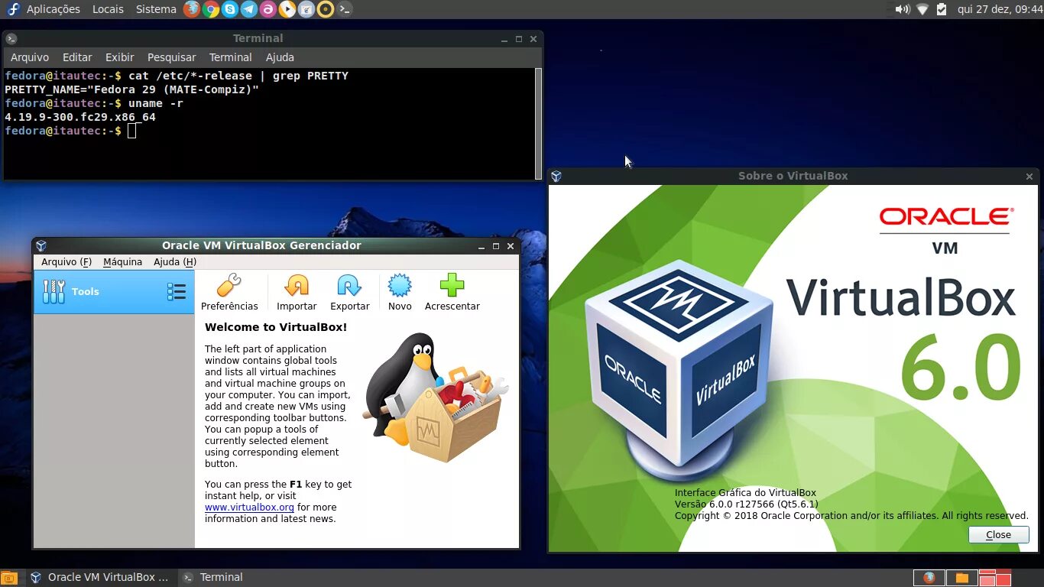This screenshot has height=587, width=1044.
Task: Open the volume control in system tray
Action: click(903, 9)
